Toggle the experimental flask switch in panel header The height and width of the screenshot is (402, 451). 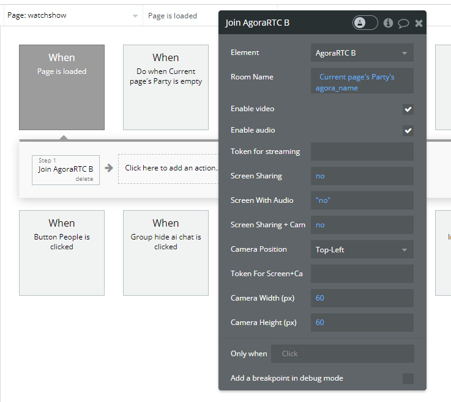[365, 23]
